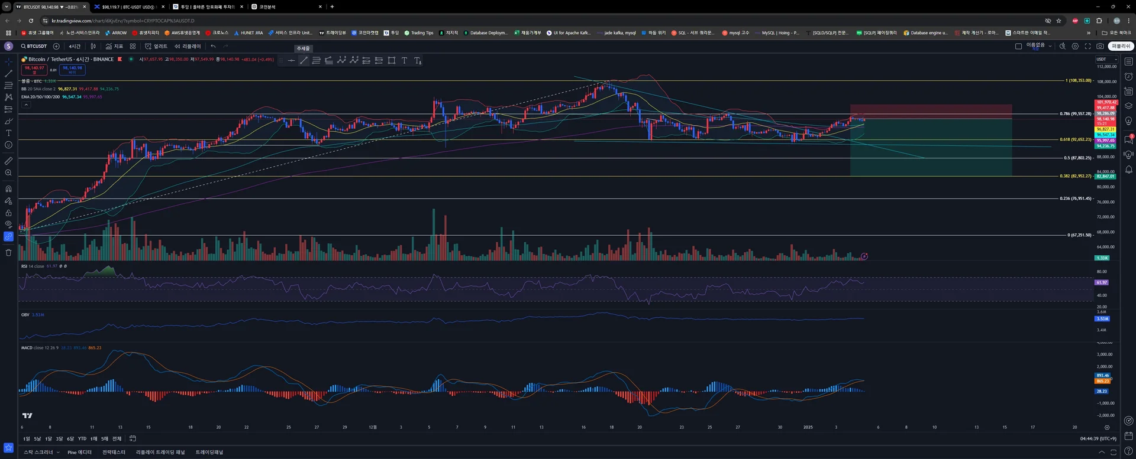Image resolution: width=1136 pixels, height=459 pixels.
Task: Expand the USDT currency dropdown
Action: 1106,59
